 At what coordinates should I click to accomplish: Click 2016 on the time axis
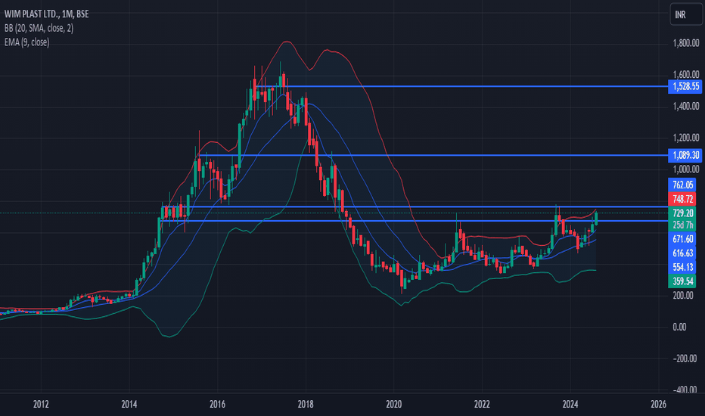[x=217, y=404]
